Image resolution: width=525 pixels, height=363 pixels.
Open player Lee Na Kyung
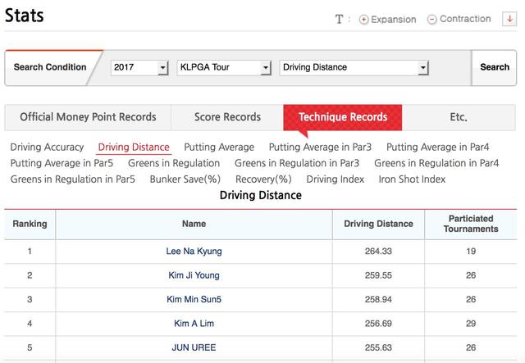point(194,252)
